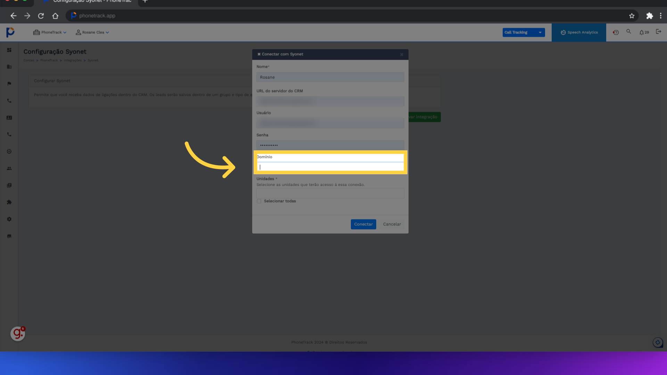Bookmark page with the star icon
Image resolution: width=667 pixels, height=375 pixels.
tap(632, 16)
